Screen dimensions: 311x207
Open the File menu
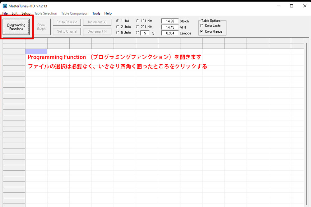(x=5, y=13)
